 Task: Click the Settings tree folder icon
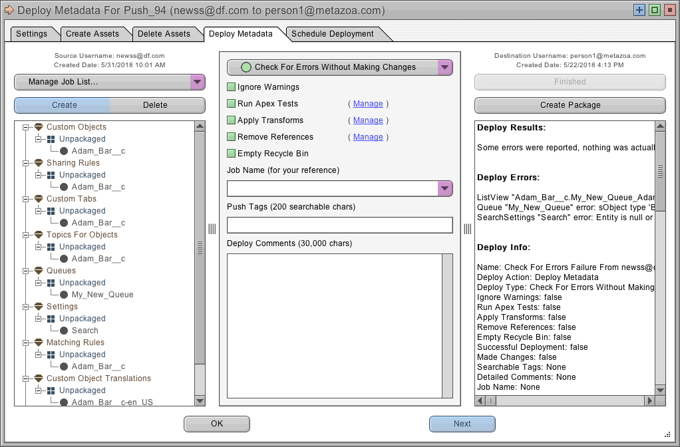[x=39, y=307]
